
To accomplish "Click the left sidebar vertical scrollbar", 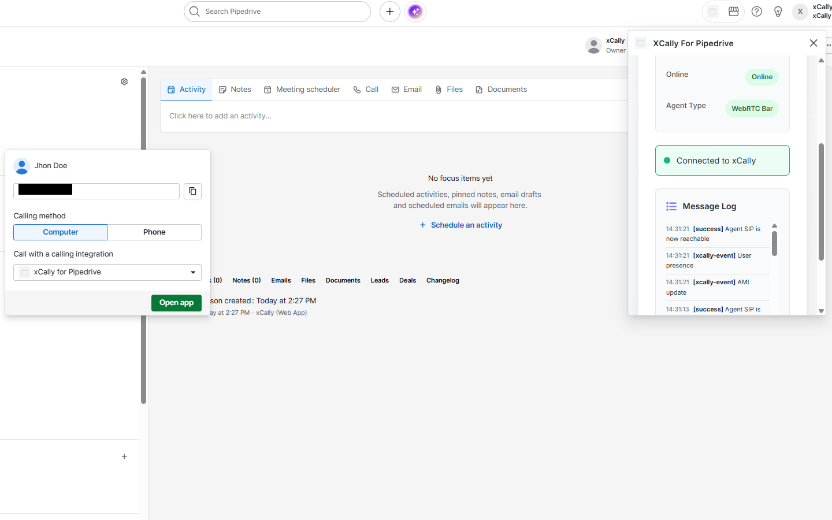I will [x=143, y=240].
